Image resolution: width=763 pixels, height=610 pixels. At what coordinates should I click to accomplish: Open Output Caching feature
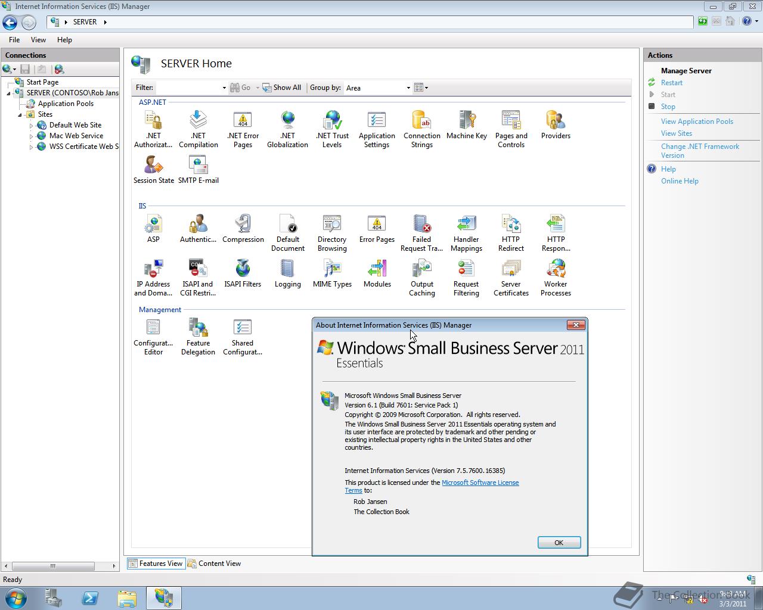click(421, 278)
